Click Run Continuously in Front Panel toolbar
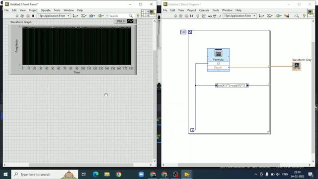 tap(22, 16)
